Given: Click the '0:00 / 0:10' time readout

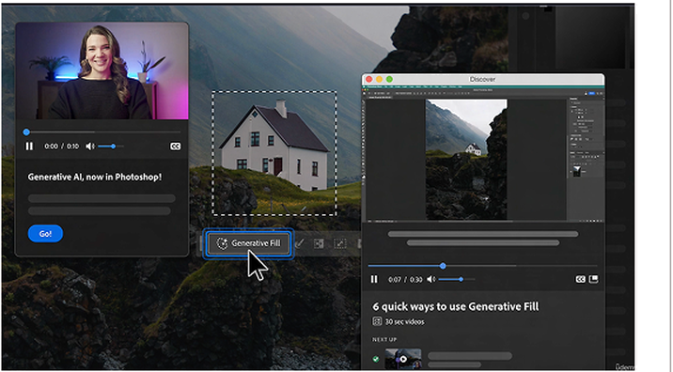Looking at the screenshot, I should click(61, 147).
